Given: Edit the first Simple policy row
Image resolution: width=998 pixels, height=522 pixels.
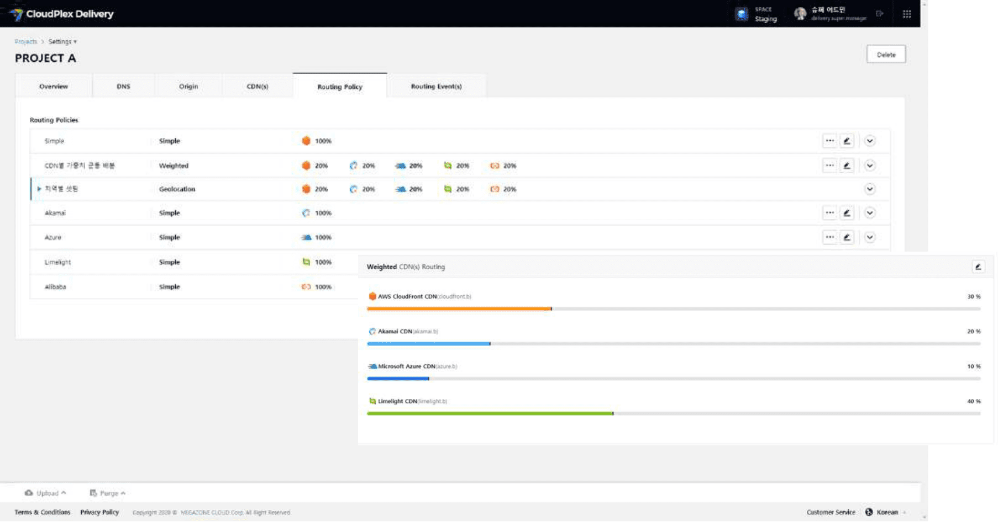Looking at the screenshot, I should 847,141.
